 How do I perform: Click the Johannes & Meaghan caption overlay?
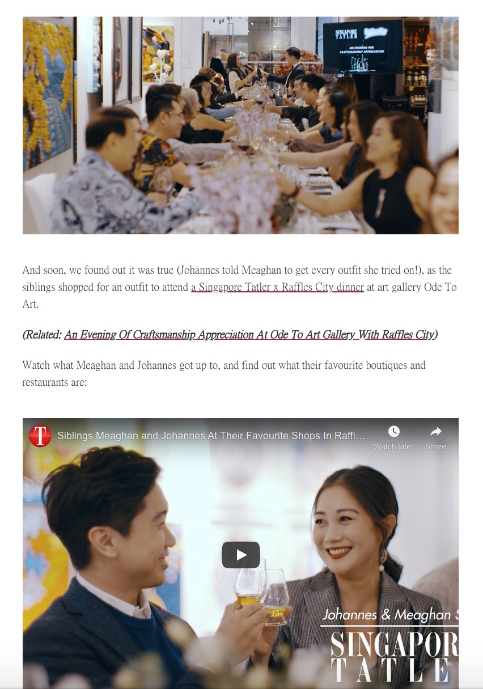coord(390,615)
